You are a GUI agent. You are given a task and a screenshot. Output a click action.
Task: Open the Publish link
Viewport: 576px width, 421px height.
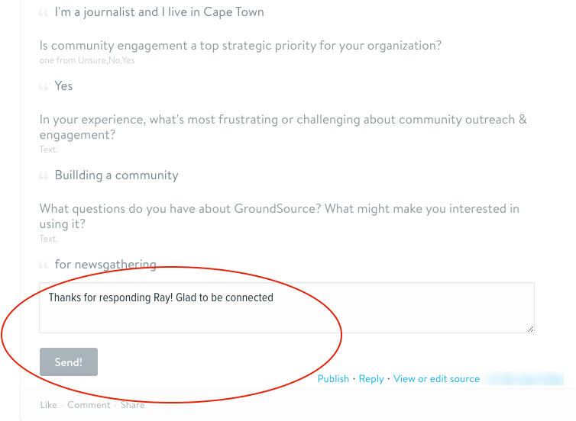click(x=333, y=379)
